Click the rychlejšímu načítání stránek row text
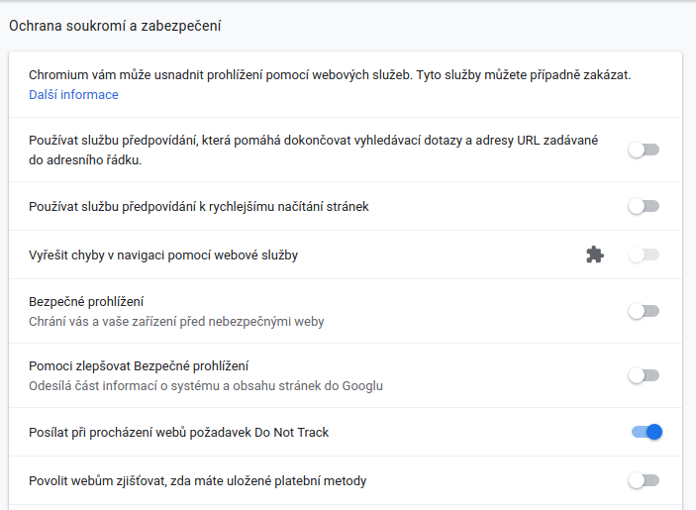Viewport: 696px width, 510px height. point(199,207)
